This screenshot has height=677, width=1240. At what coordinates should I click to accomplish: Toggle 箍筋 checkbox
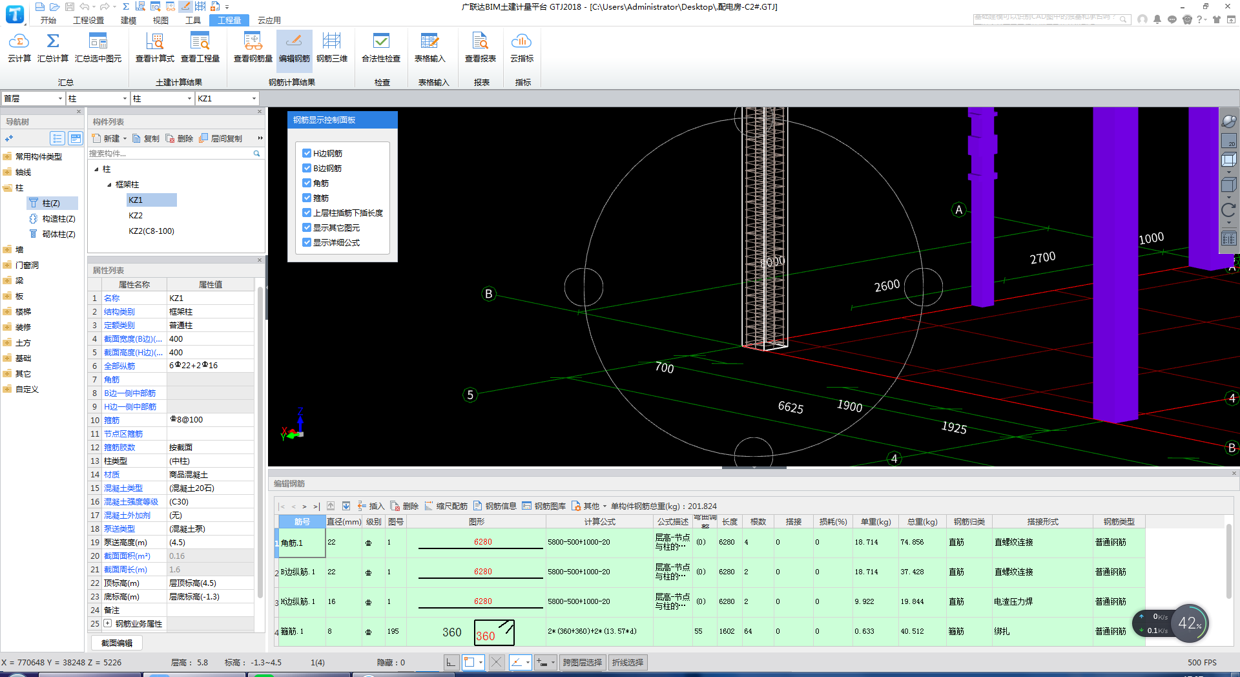(x=307, y=198)
